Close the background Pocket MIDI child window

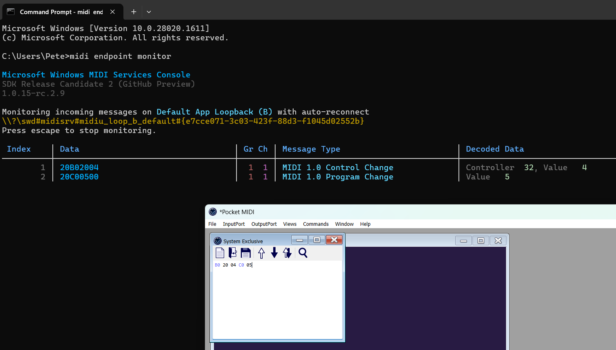(498, 241)
